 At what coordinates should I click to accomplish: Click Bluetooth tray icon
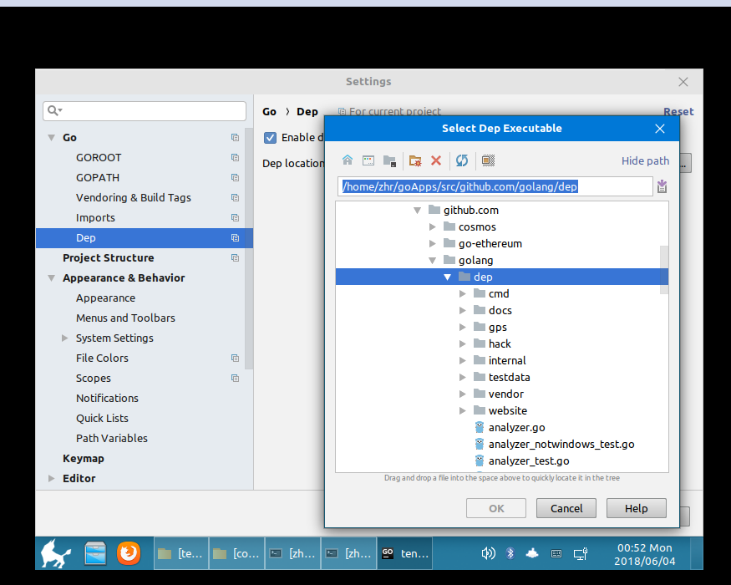[510, 554]
